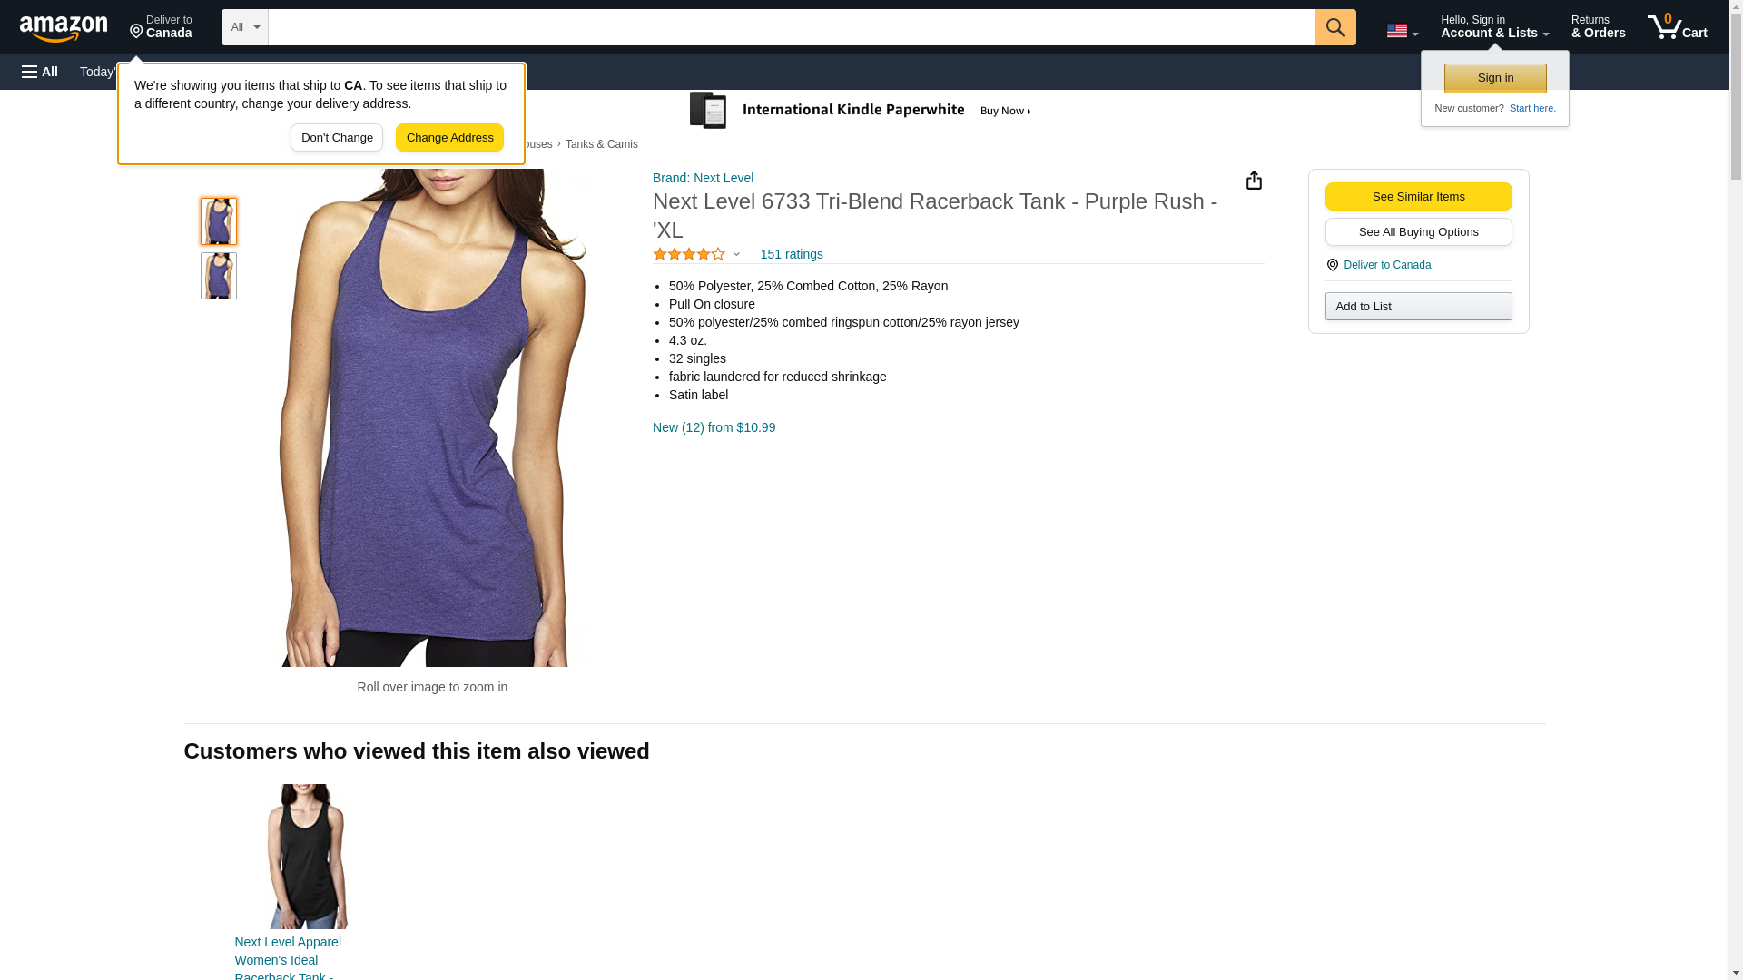Select the second product thumbnail image
This screenshot has height=980, width=1743.
tap(219, 276)
